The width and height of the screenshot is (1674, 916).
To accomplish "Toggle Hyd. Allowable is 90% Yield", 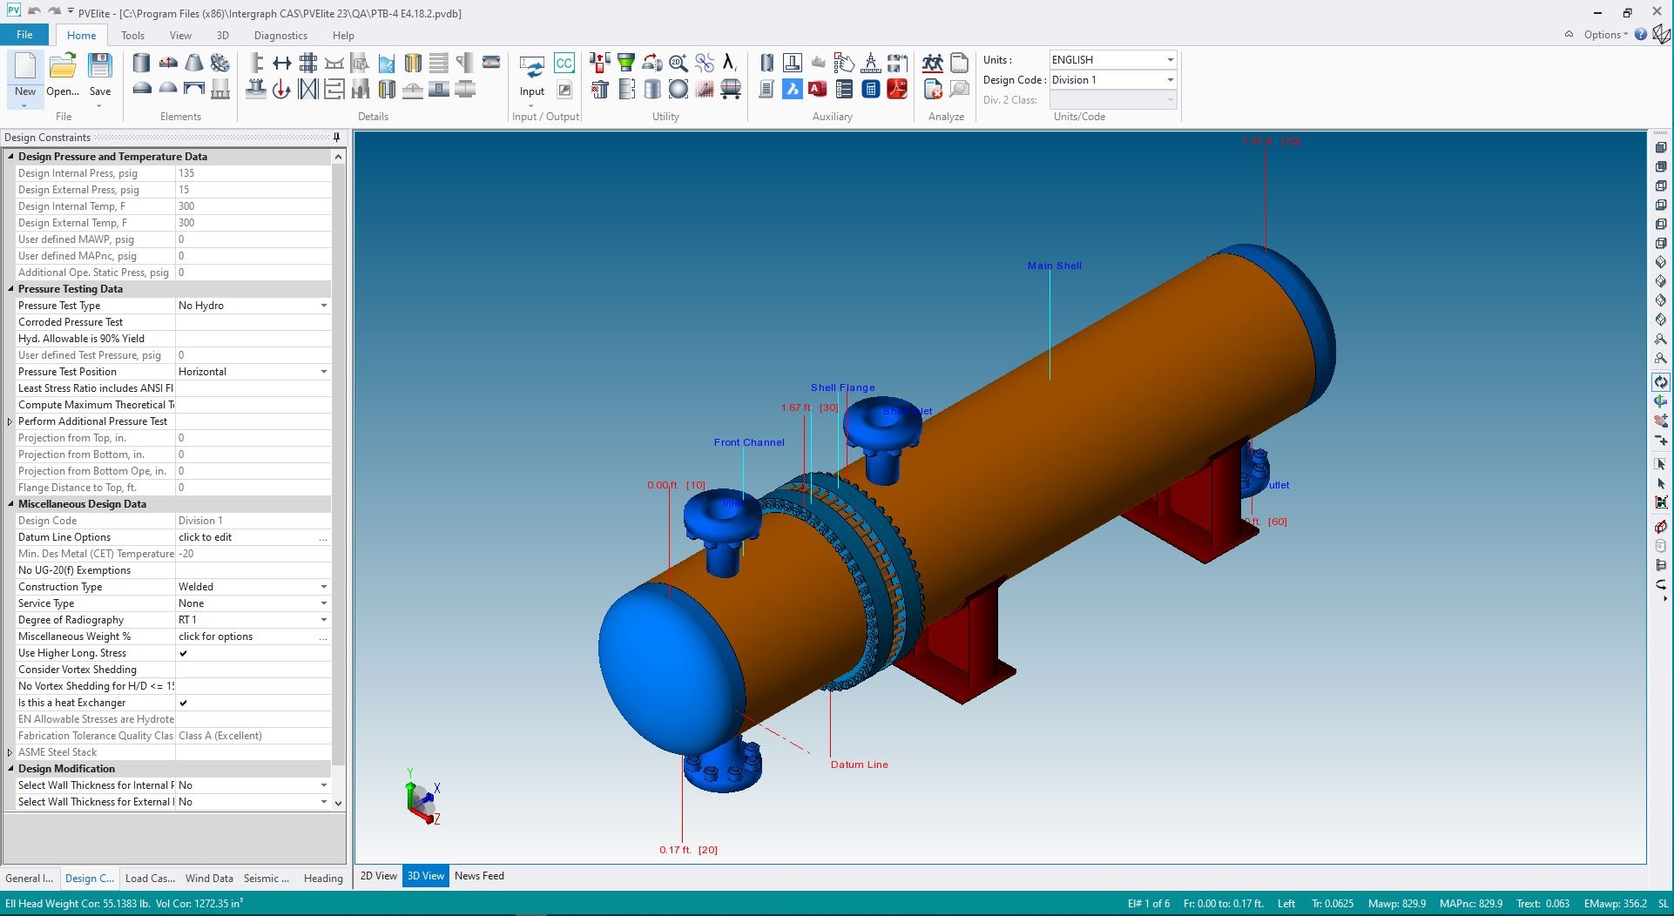I will pyautogui.click(x=253, y=339).
